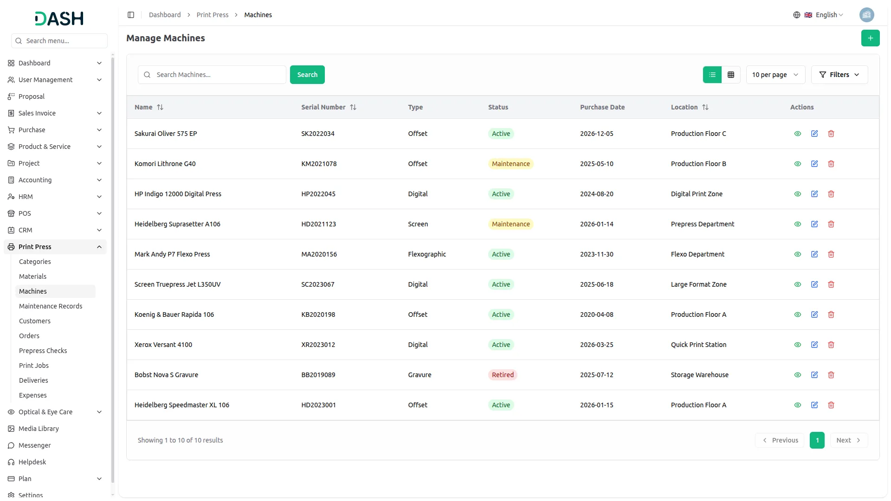This screenshot has width=891, height=501.
Task: Switch to list view layout
Action: pos(712,75)
